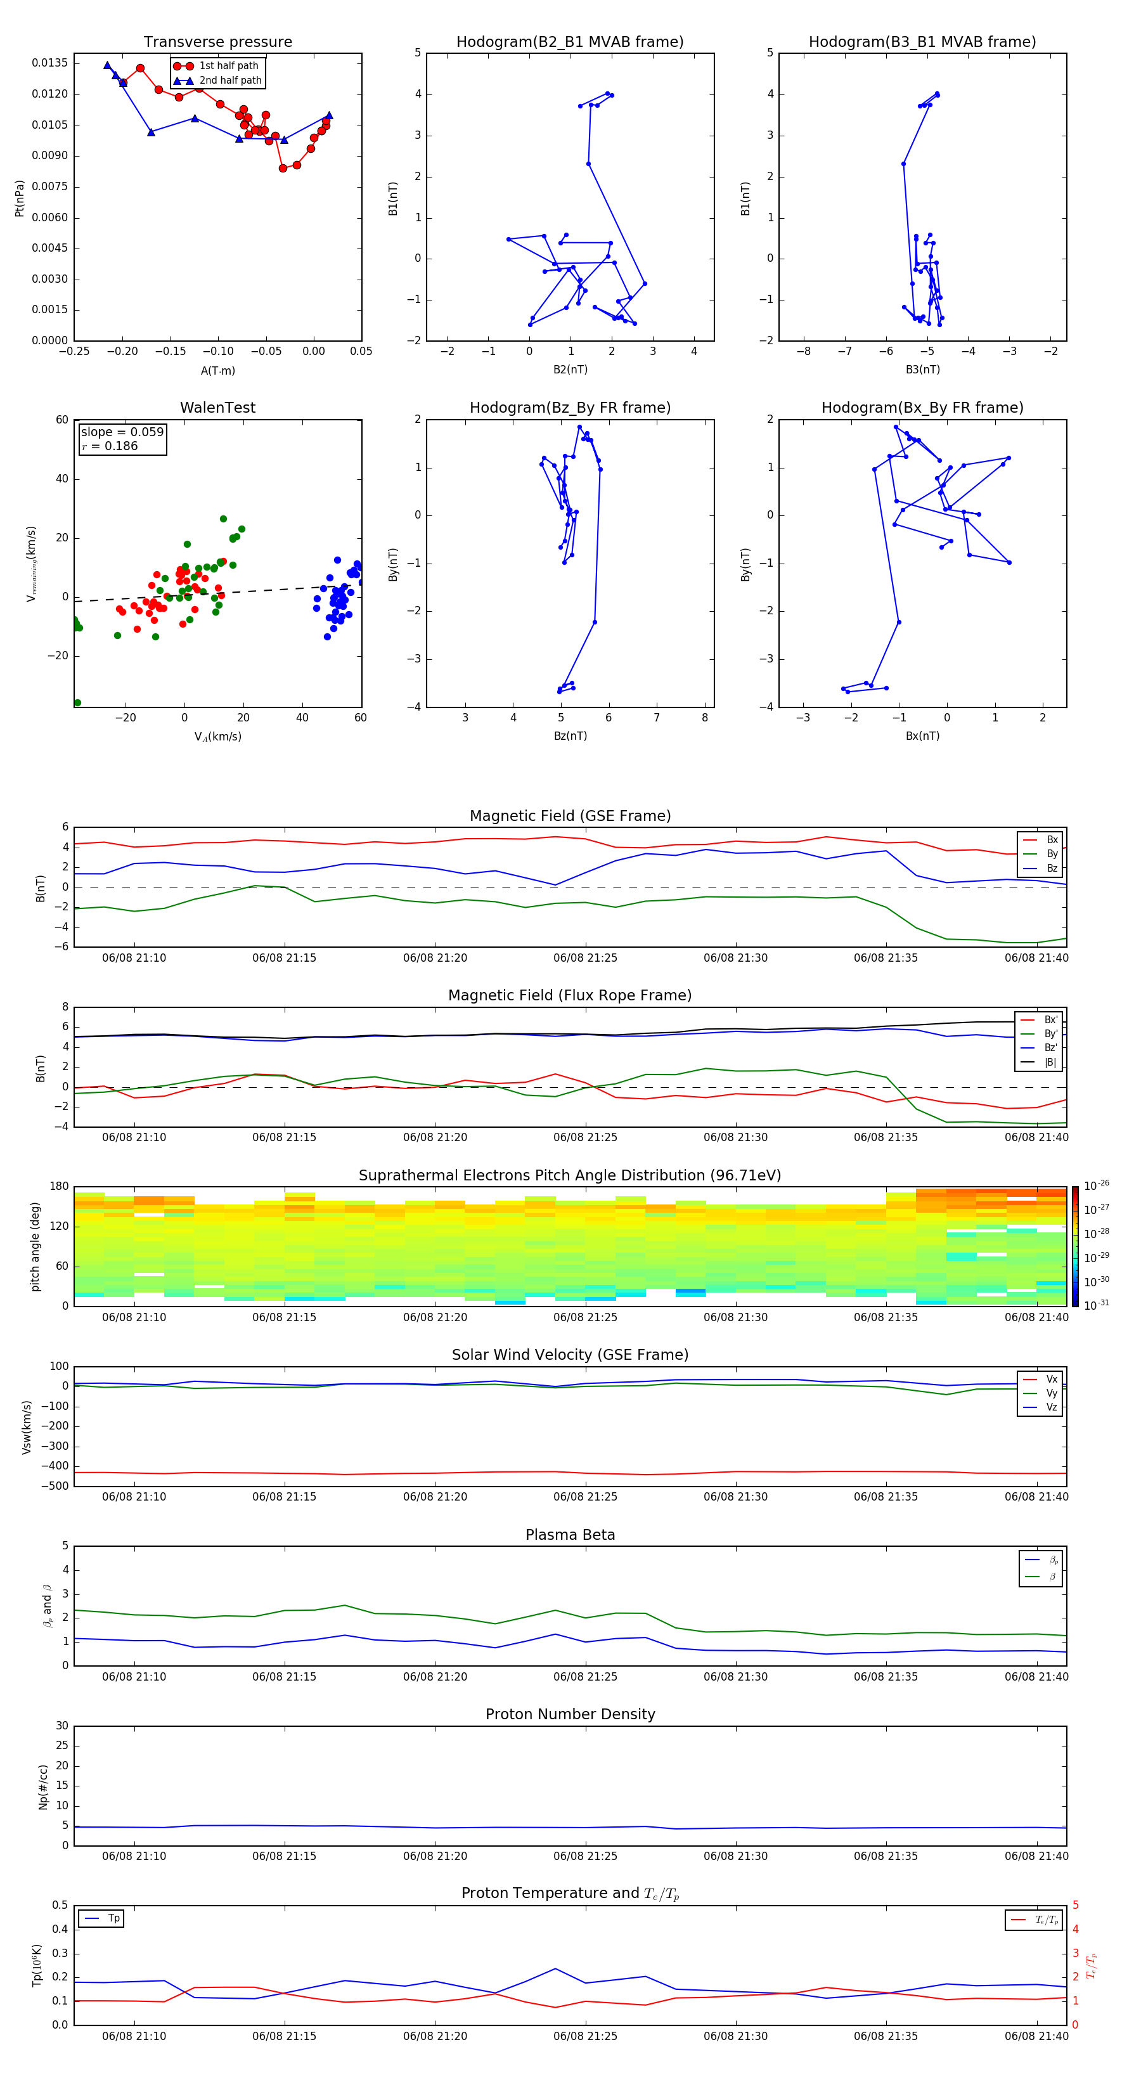1141x2092 pixels.
Task: Click the pitch angle color bar
Action: pyautogui.click(x=1075, y=1246)
